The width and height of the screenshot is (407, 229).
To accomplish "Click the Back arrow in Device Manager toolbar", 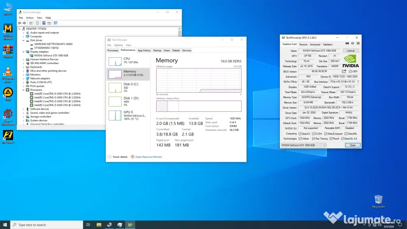I will tap(19, 23).
